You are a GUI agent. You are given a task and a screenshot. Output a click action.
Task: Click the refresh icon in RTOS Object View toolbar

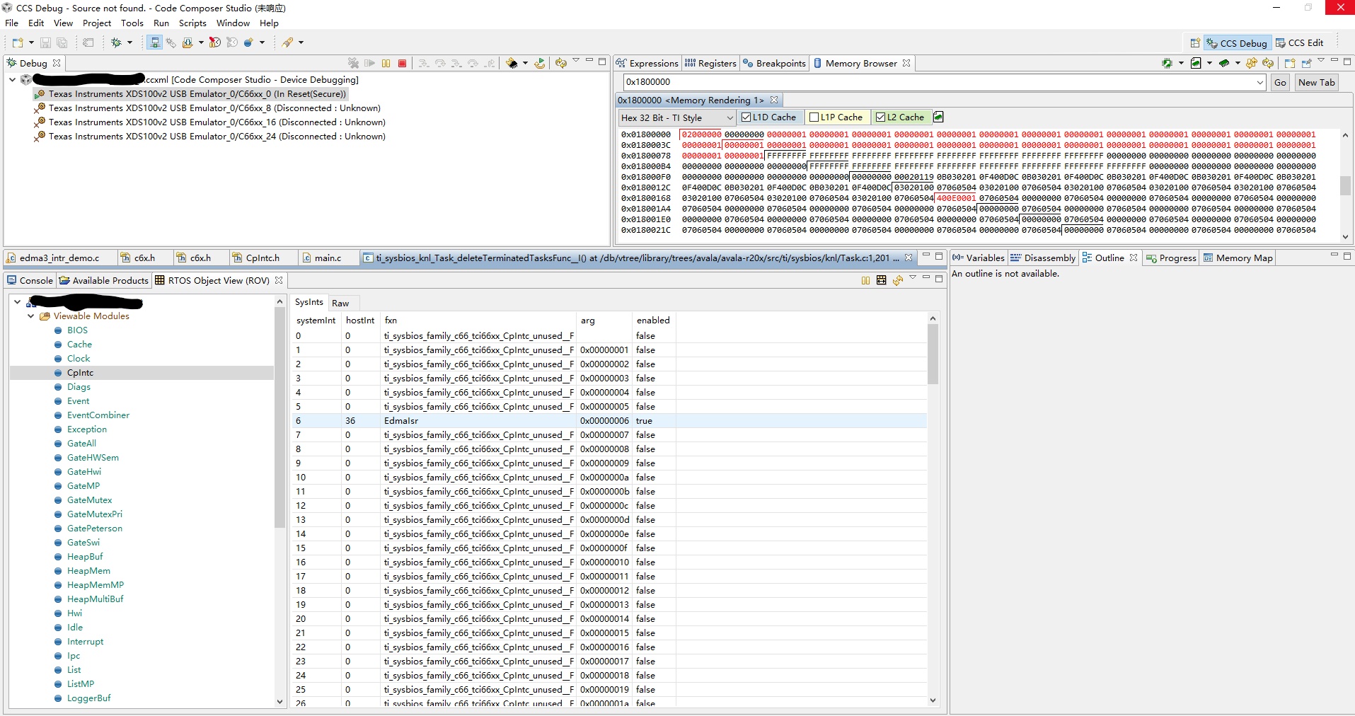[897, 281]
